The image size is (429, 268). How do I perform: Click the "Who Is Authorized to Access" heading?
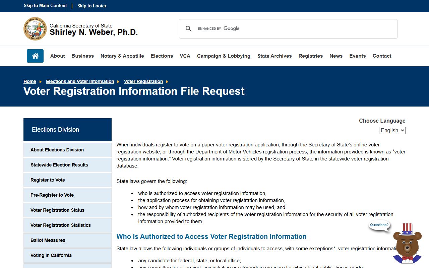[x=211, y=237]
